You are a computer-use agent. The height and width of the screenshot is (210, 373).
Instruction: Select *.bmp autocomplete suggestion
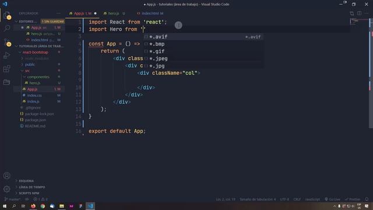point(203,44)
